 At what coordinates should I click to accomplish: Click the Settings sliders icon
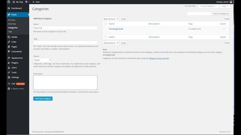9,77
